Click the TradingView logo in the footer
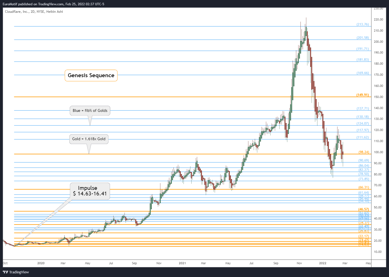Image resolution: width=389 pixels, height=277 pixels. [x=16, y=272]
